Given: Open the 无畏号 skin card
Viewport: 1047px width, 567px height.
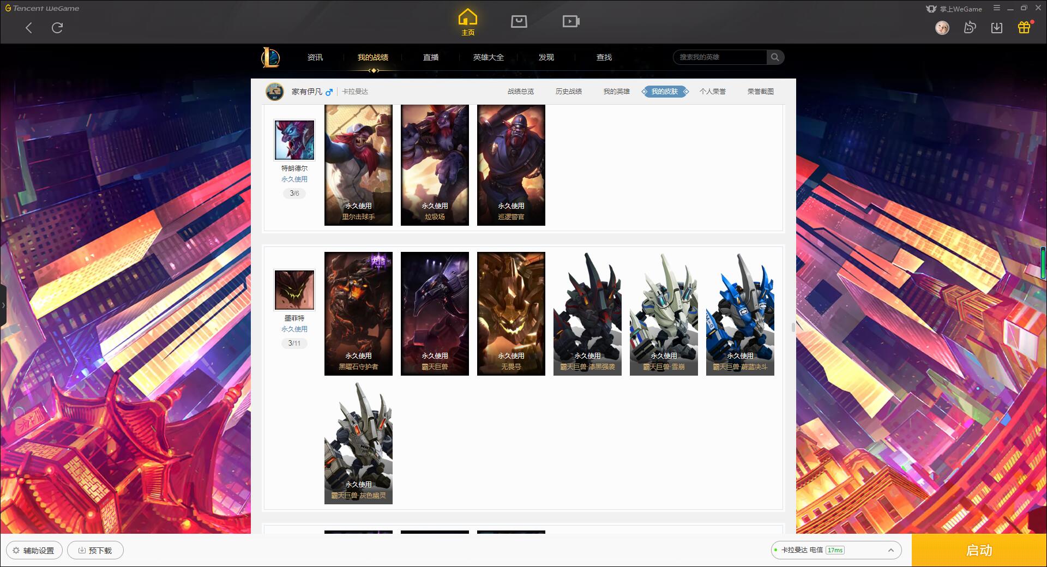Looking at the screenshot, I should 511,313.
